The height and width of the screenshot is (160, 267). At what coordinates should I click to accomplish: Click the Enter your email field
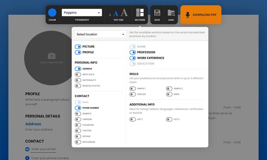(43, 149)
